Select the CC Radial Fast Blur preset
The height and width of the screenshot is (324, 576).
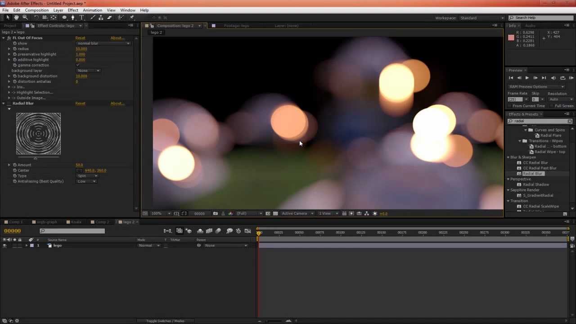(540, 168)
